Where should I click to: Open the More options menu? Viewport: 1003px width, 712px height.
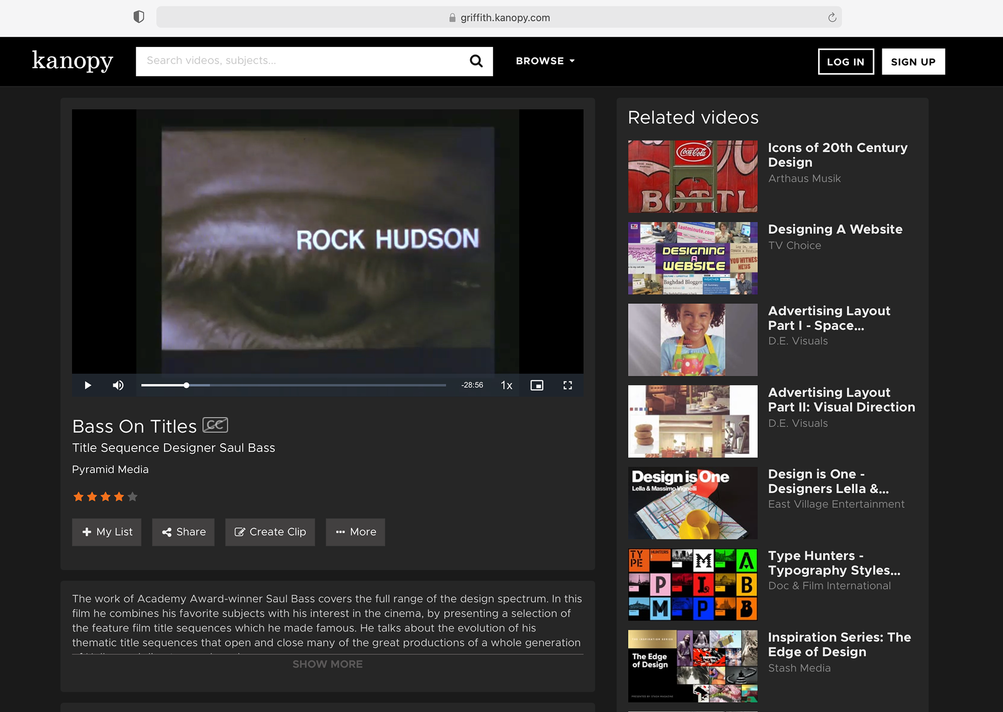tap(355, 532)
